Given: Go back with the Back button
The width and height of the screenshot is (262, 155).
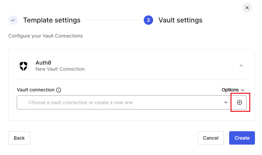Looking at the screenshot, I should tap(19, 138).
